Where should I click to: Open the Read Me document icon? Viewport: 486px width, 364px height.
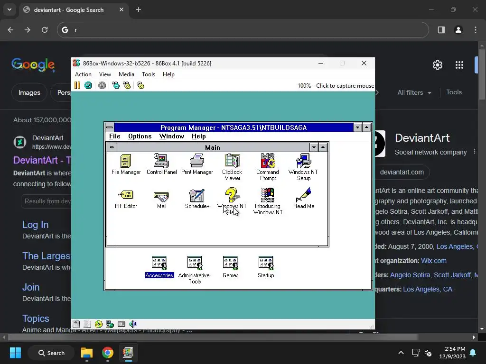pos(304,199)
